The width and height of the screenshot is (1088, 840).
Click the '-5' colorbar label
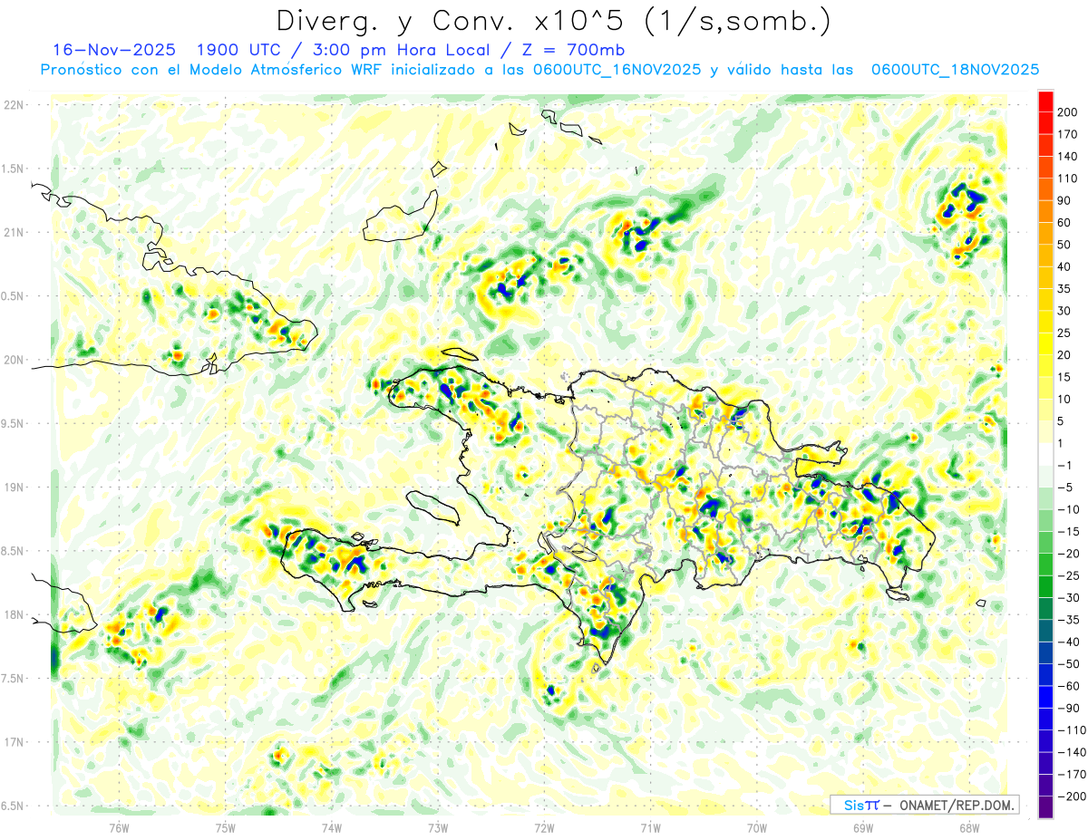coord(1065,487)
